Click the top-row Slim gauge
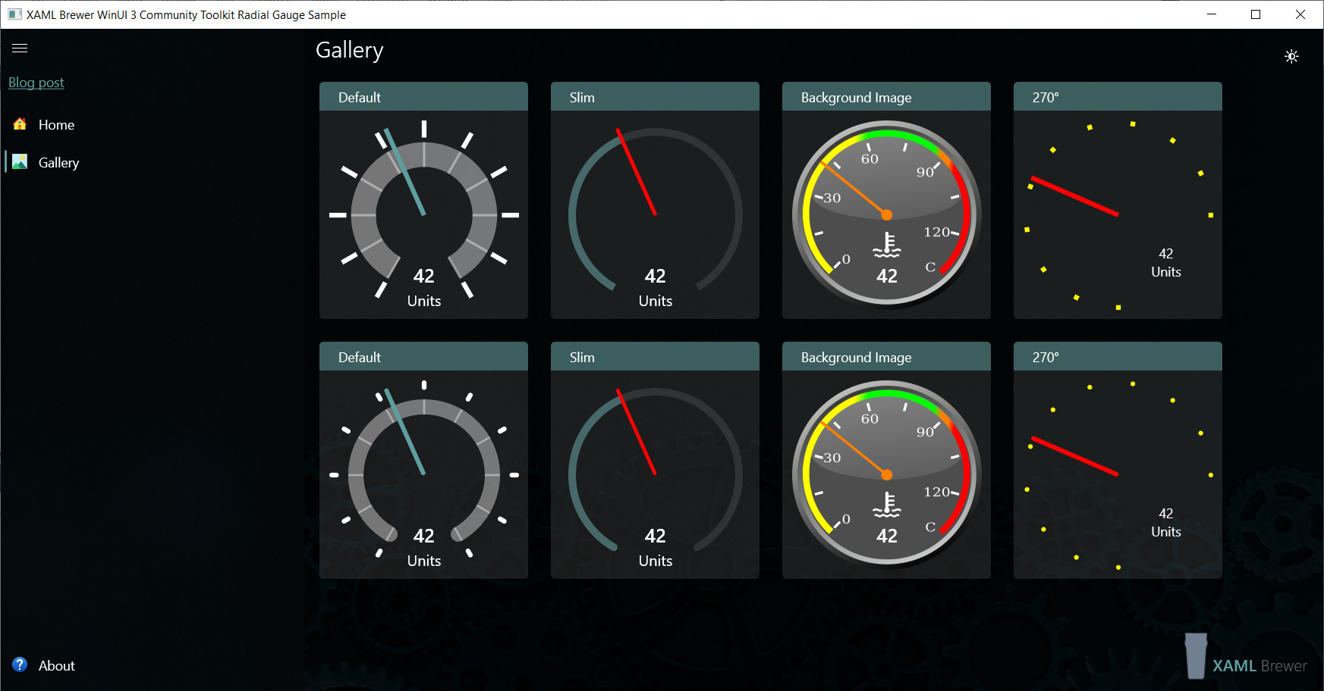Image resolution: width=1324 pixels, height=691 pixels. (x=655, y=214)
